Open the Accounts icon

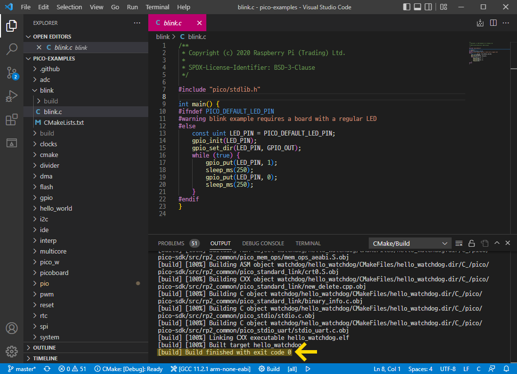coord(12,328)
